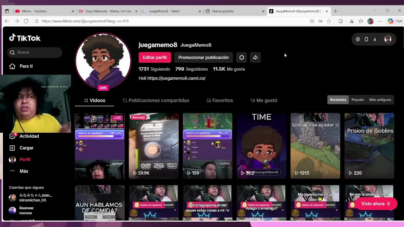404x227 pixels.
Task: Open profile settings gear icon
Action: [242, 57]
